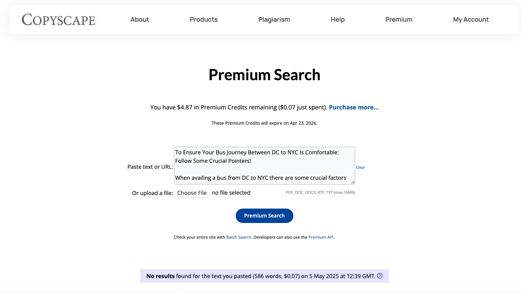Click the Choose File button
Viewport: 521px width, 293px height.
pyautogui.click(x=192, y=193)
